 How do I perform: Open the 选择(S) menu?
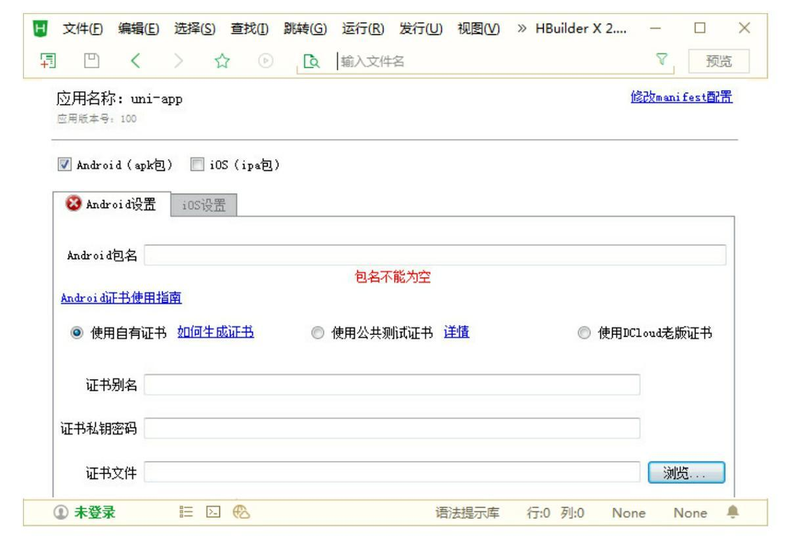pos(196,29)
